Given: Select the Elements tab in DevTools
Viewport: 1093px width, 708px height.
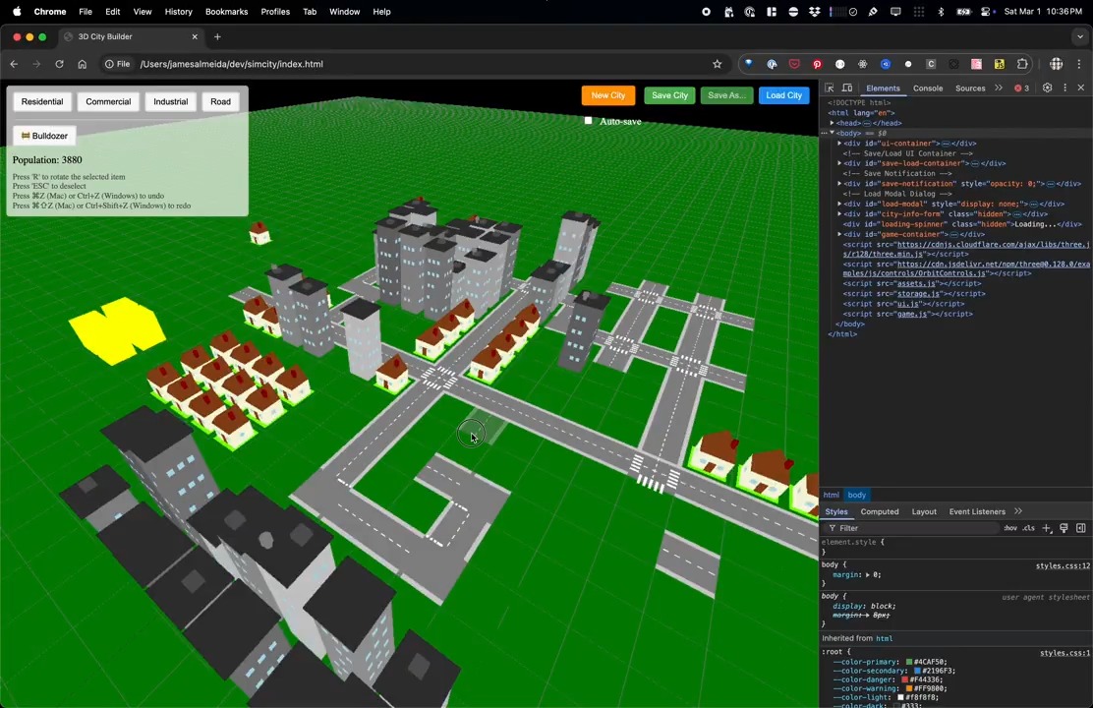Looking at the screenshot, I should coord(883,88).
